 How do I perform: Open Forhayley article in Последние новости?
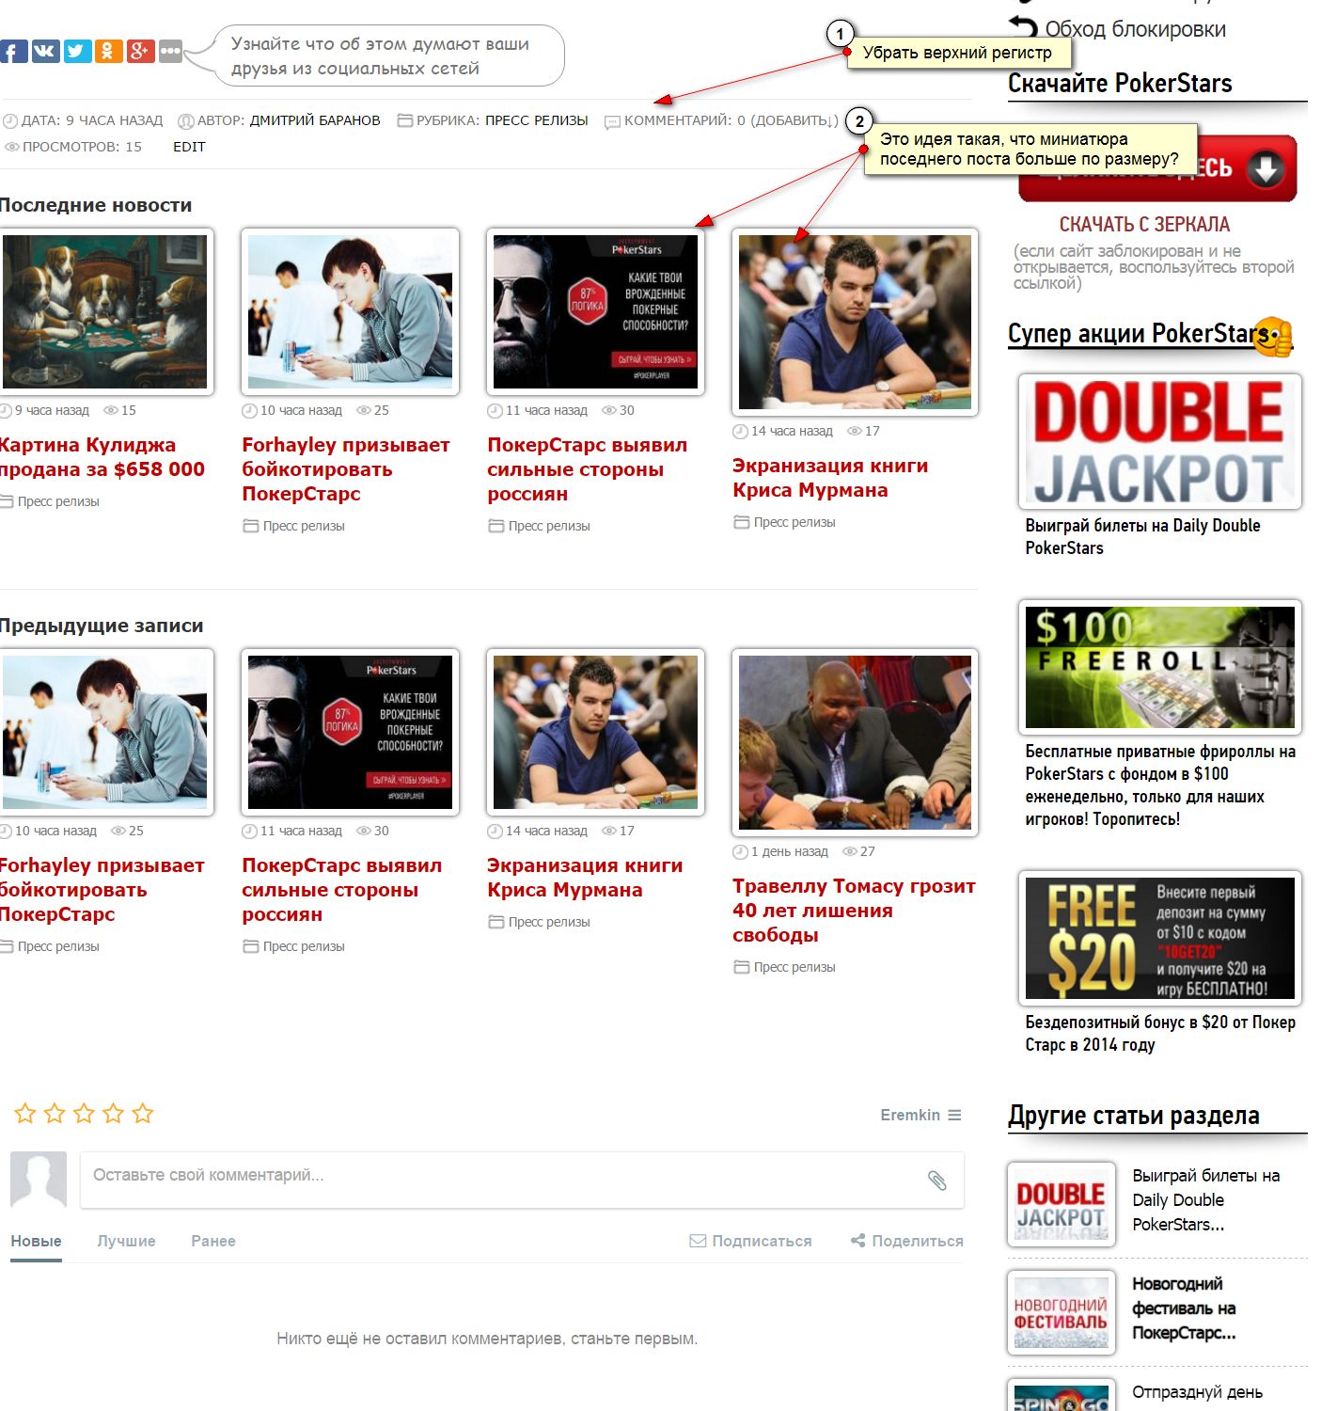point(346,469)
